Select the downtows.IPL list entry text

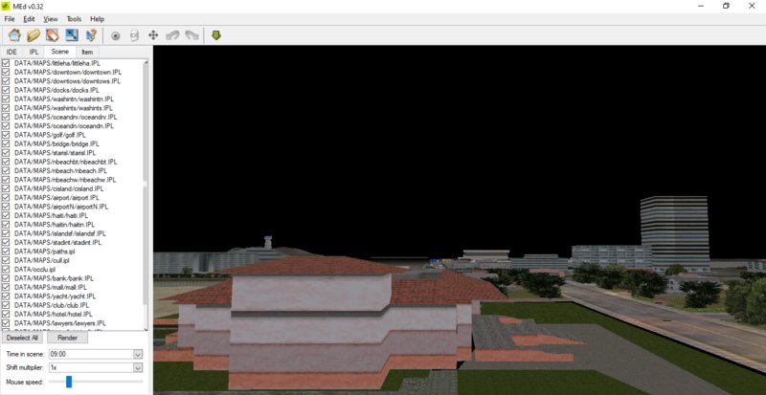(67, 81)
